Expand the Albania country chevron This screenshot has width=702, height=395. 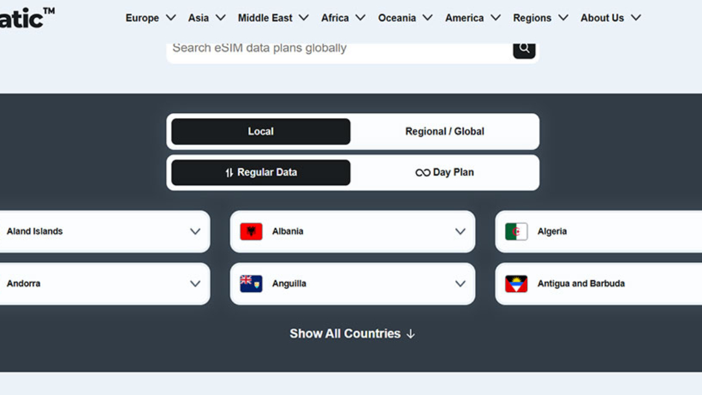coord(460,232)
